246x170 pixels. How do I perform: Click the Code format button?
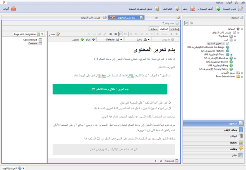164,34
